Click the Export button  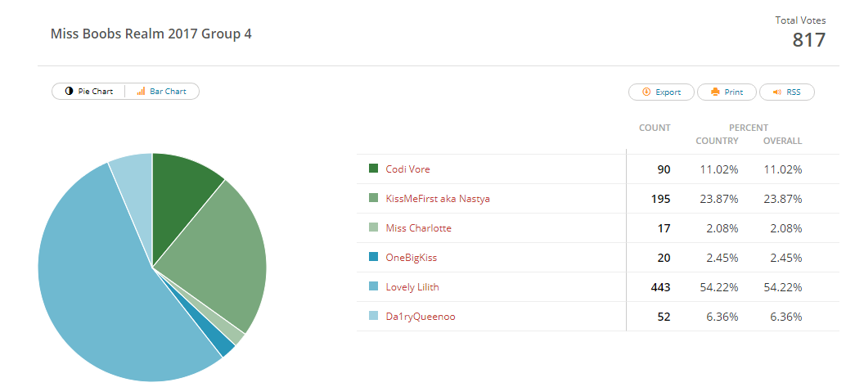(661, 92)
